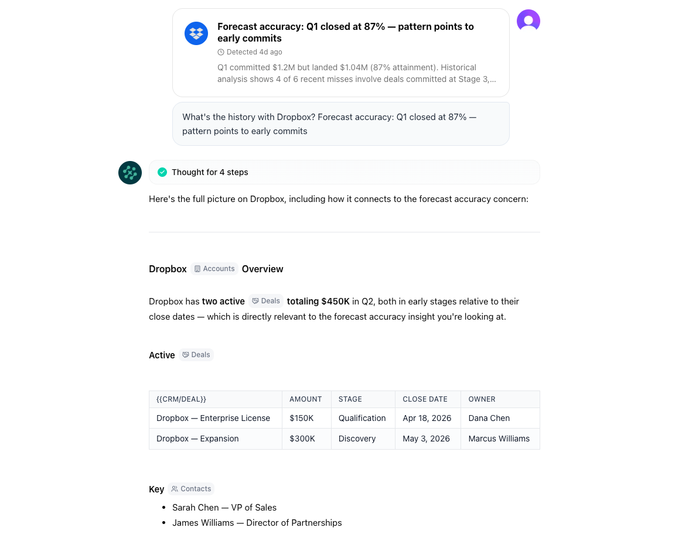Viewport: 682px width, 541px height.
Task: Select the 'Sarah Chen — VP of Sales' contact
Action: point(224,507)
